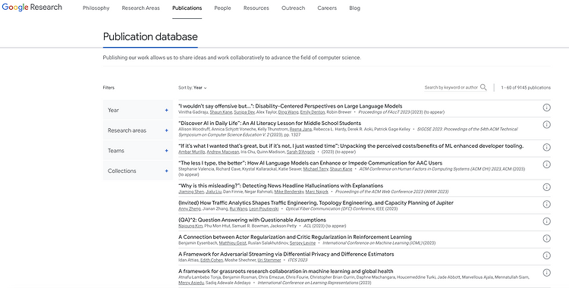Show info for Actor Regularization paper

click(x=546, y=238)
